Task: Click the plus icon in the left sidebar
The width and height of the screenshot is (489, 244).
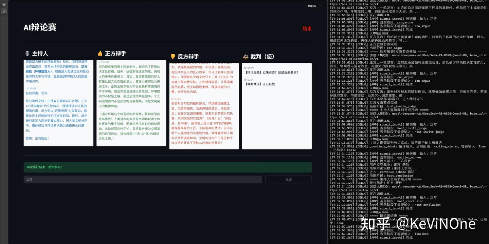Action: point(4,19)
